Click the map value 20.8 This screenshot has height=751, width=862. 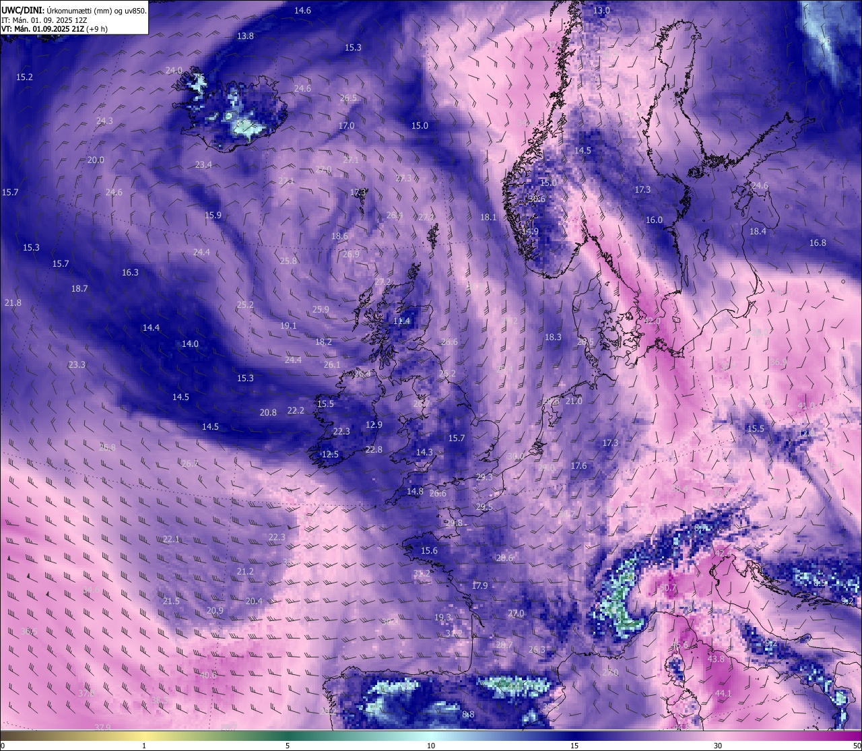(x=268, y=412)
